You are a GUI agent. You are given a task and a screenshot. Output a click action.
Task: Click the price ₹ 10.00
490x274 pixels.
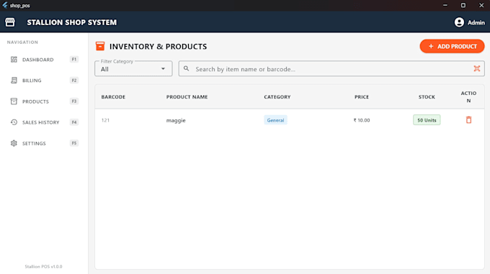(x=362, y=120)
